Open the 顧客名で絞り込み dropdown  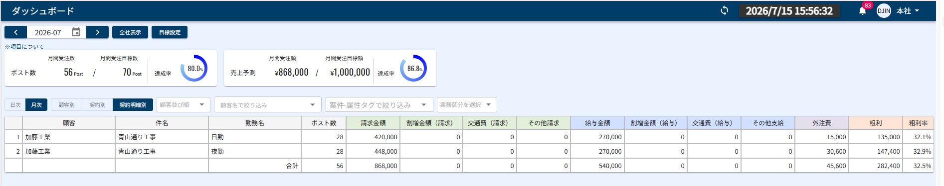(x=267, y=105)
